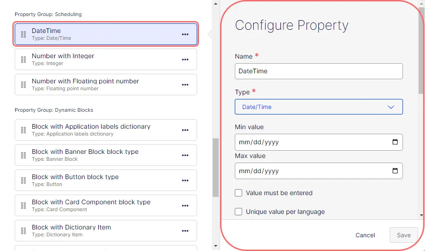Enable Value must be entered checkbox
This screenshot has height=251, width=425.
(238, 193)
